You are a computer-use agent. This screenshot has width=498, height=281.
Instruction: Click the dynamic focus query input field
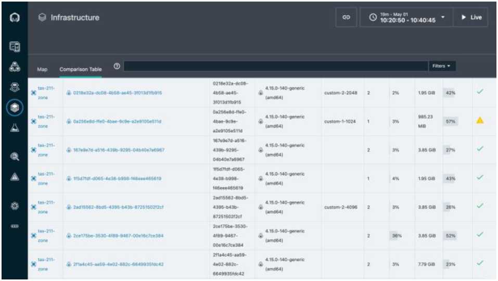click(276, 66)
